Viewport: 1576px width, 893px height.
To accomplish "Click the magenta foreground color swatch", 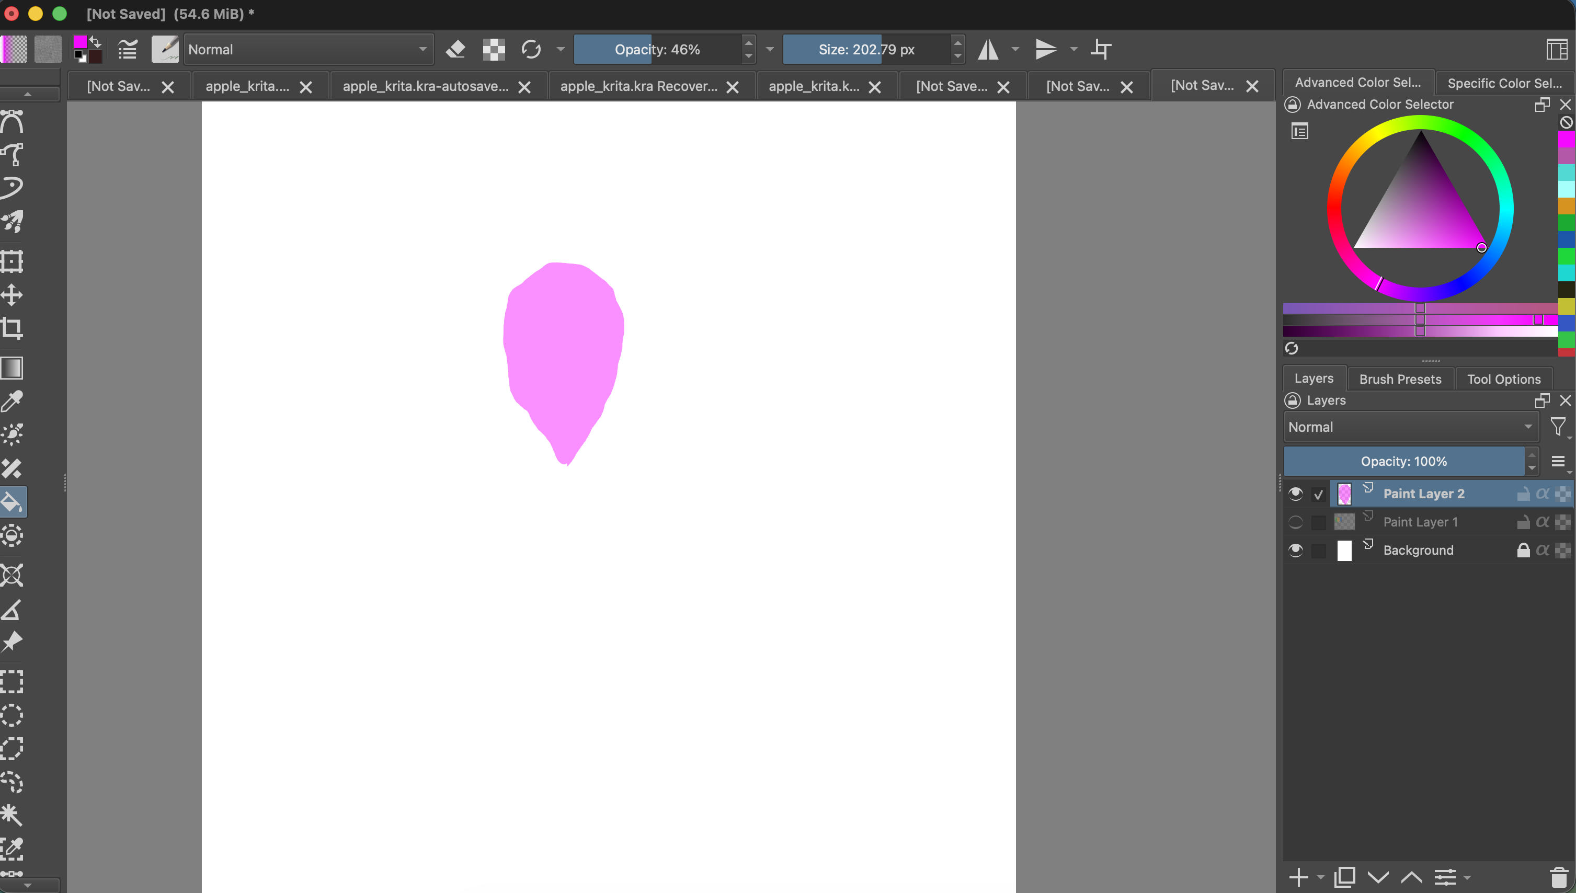I will 81,42.
